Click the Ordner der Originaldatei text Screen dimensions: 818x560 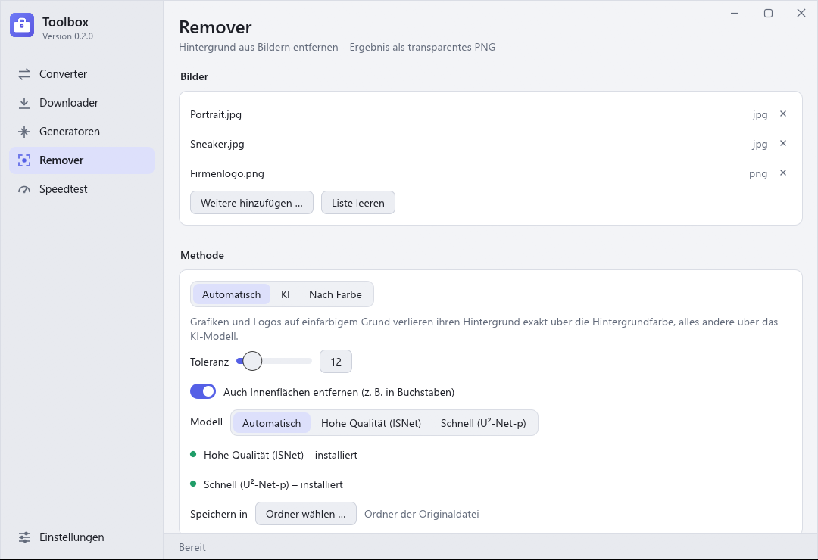422,514
